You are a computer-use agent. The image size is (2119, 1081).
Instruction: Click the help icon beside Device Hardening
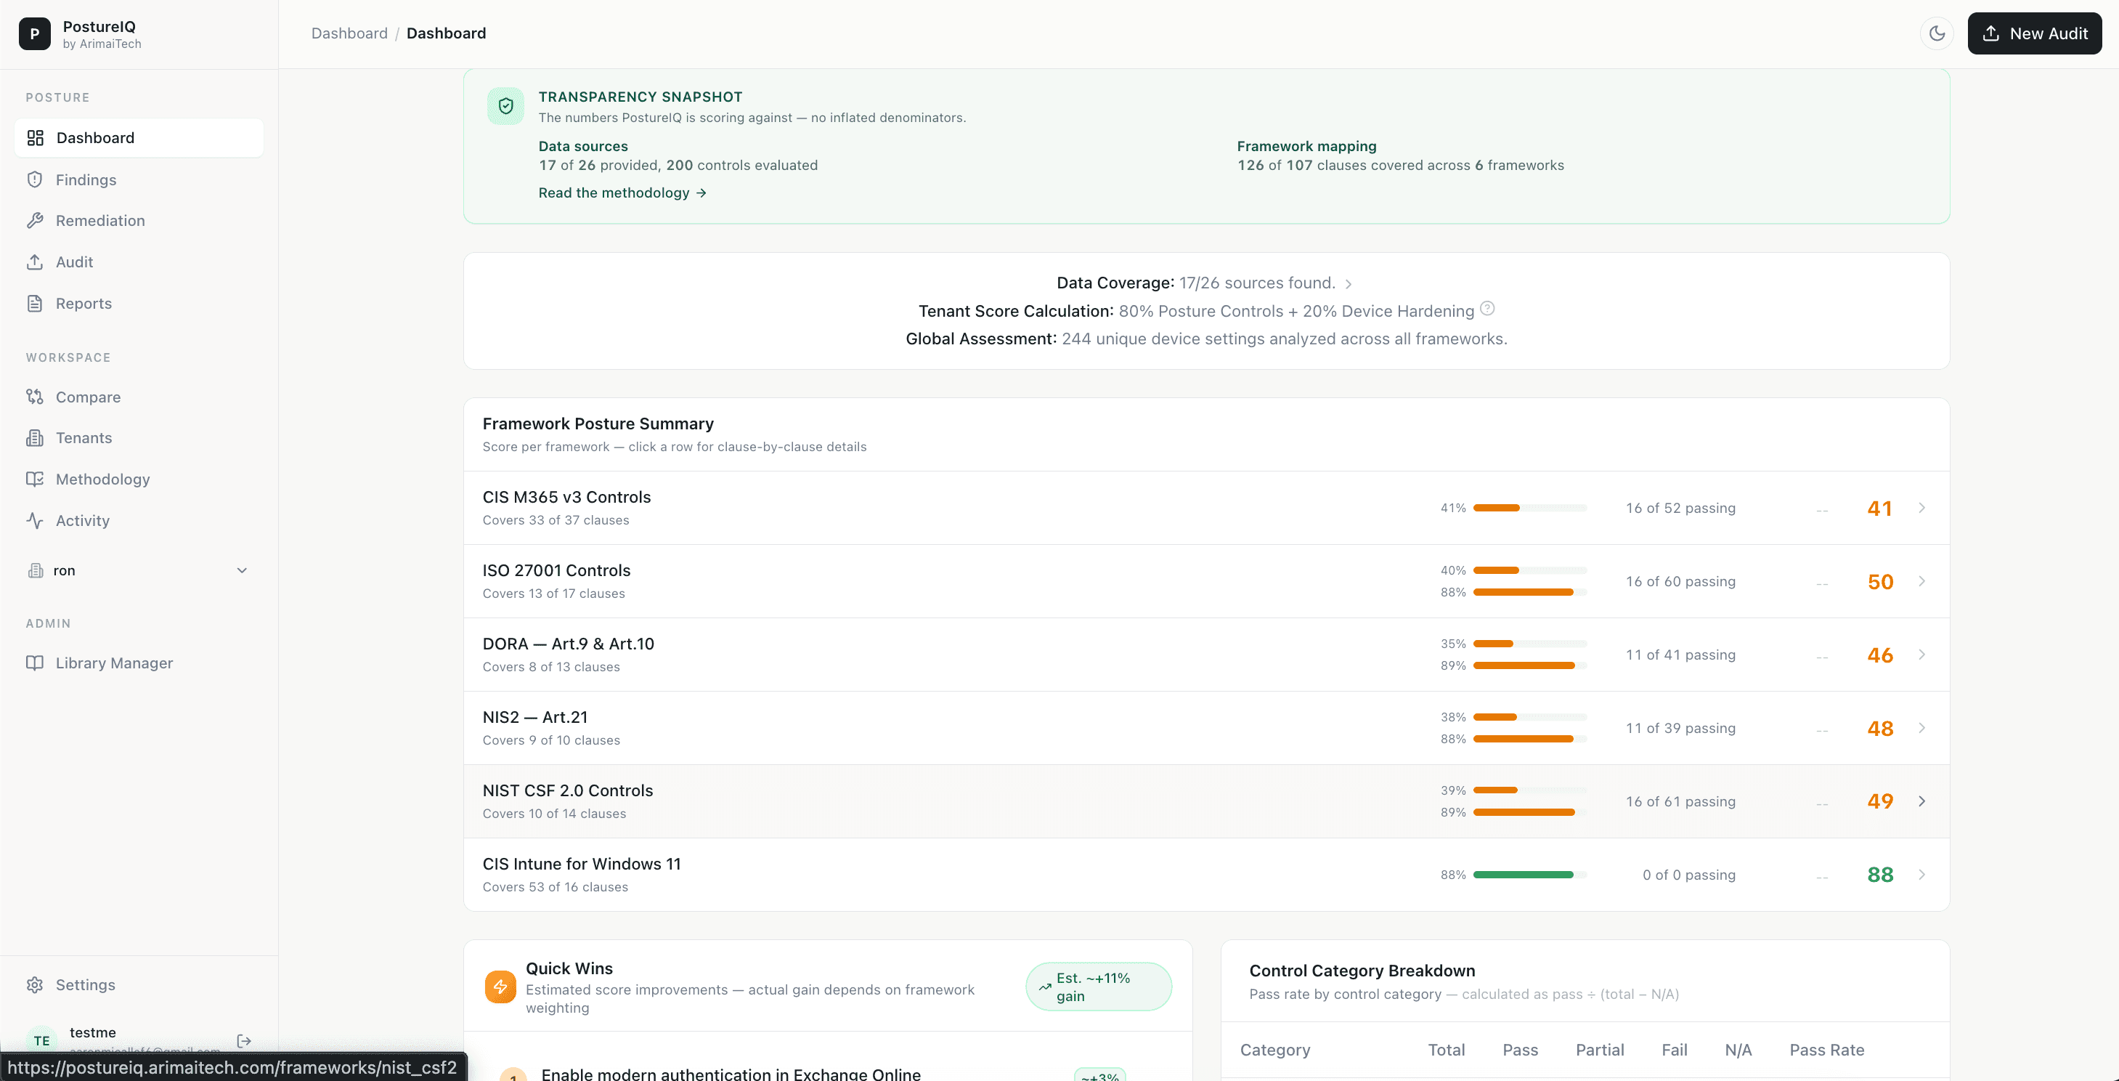coord(1487,309)
